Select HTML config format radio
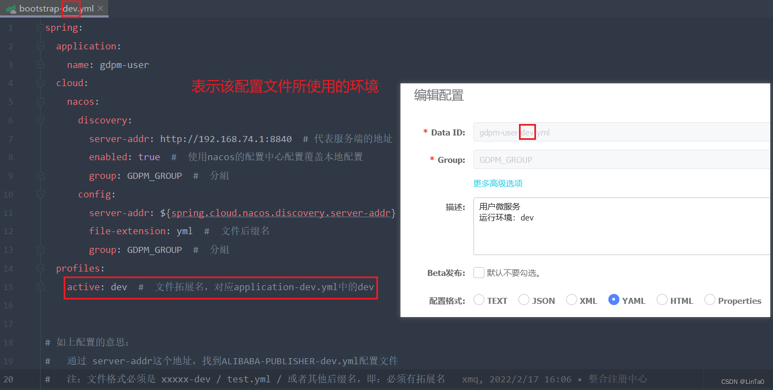This screenshot has height=390, width=773. (662, 299)
